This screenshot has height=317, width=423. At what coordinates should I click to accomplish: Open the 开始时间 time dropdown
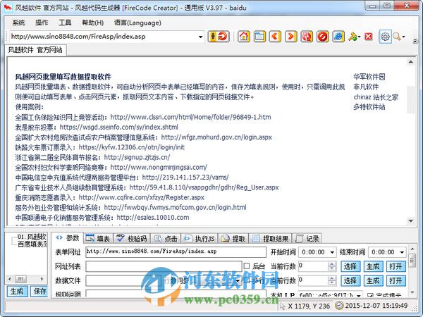click(332, 252)
